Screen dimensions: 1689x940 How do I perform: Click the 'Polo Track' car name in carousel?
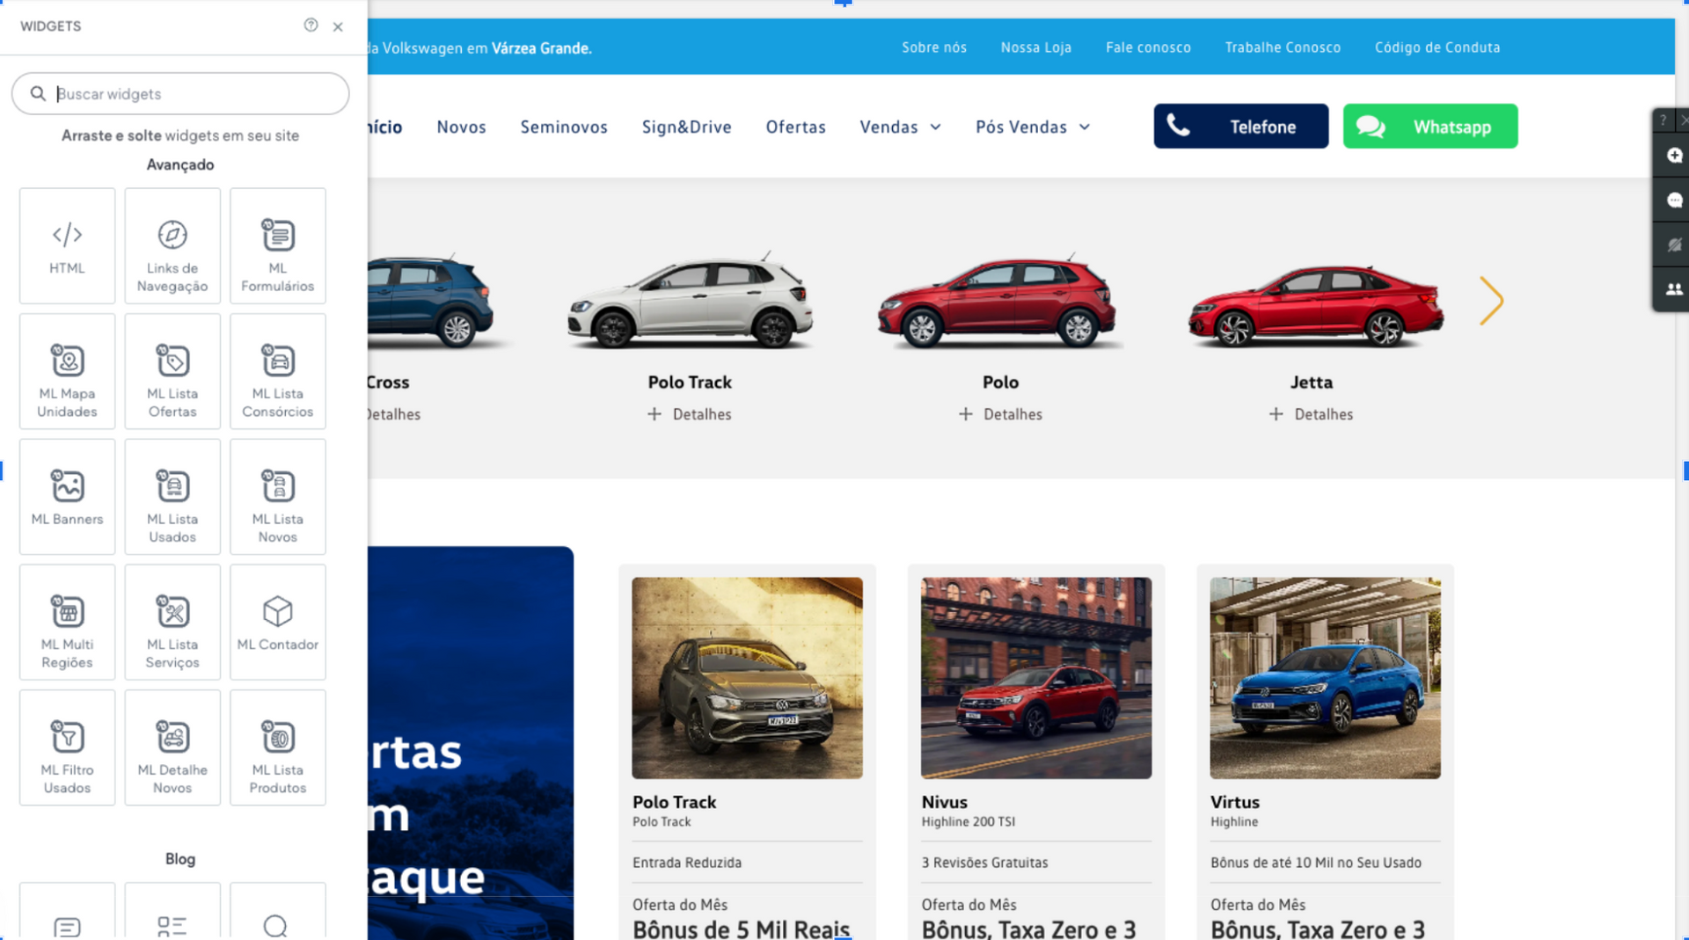pyautogui.click(x=690, y=383)
